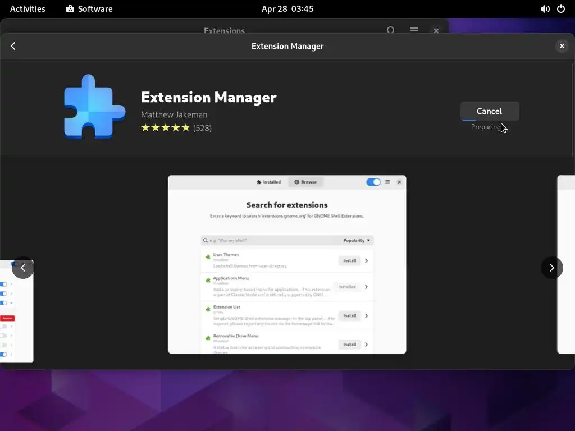
Task: Close the background Extensions window
Action: click(x=436, y=31)
